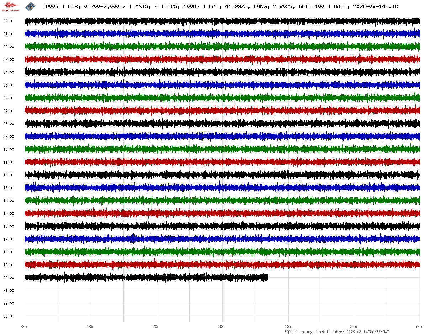This screenshot has width=427, height=335.
Task: Click the 18:00 hour label
Action: tap(9, 252)
